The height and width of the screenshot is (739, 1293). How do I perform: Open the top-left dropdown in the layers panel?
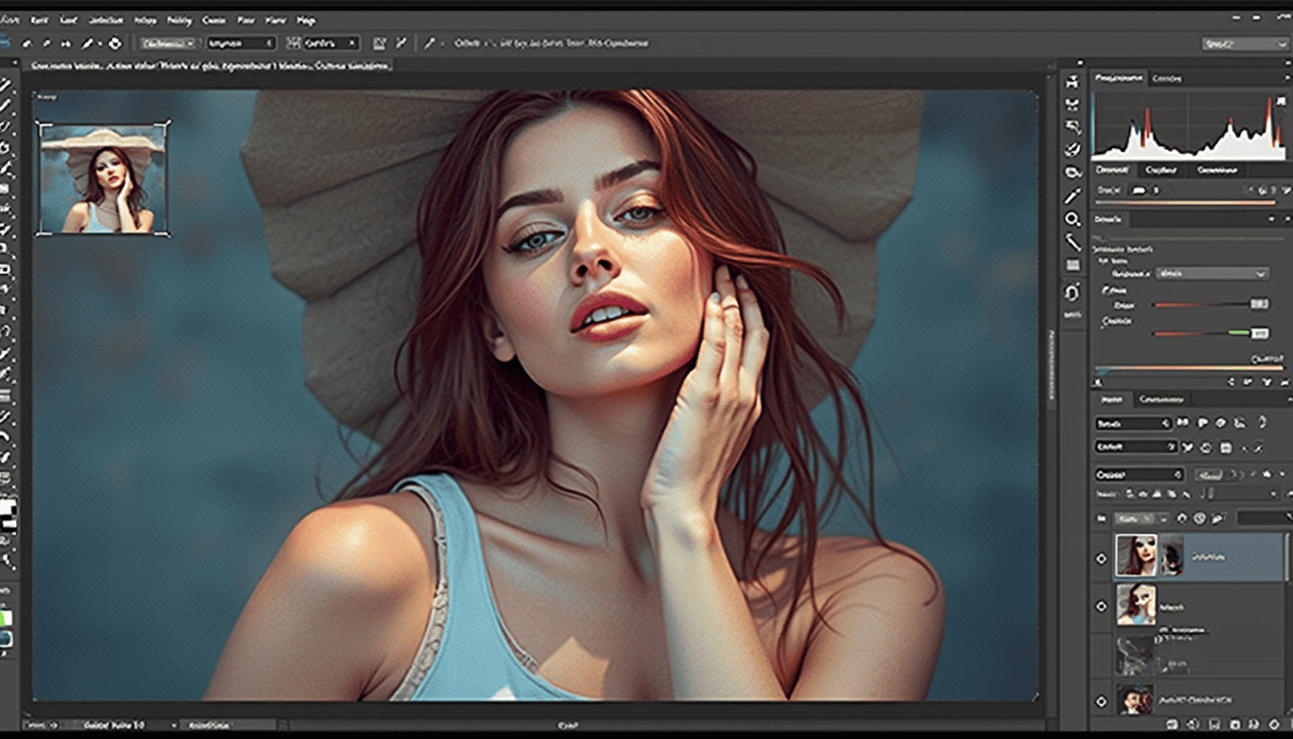click(x=1133, y=422)
